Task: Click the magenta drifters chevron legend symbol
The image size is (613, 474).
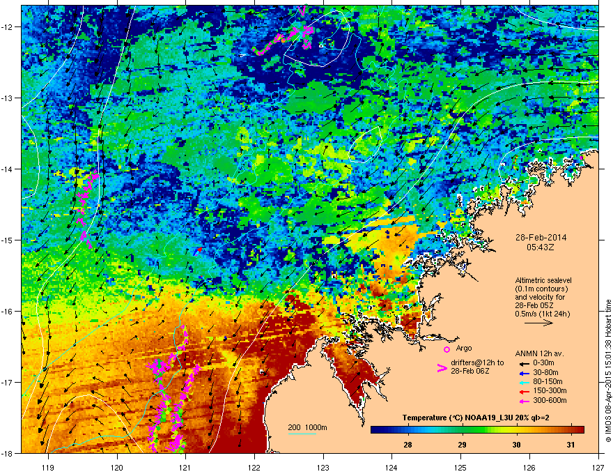Action: click(x=442, y=368)
